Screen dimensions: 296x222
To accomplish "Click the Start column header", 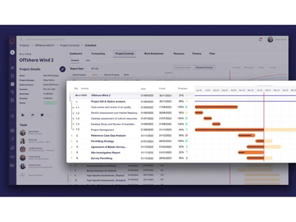I will click(143, 89).
